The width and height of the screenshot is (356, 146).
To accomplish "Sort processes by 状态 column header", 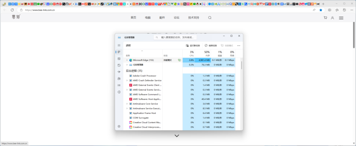I will pos(172,54).
